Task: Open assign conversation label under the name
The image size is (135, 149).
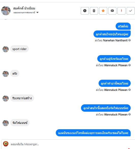Action: pos(24,12)
